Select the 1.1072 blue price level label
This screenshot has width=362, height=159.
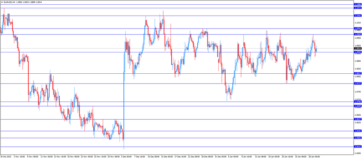(x=357, y=8)
